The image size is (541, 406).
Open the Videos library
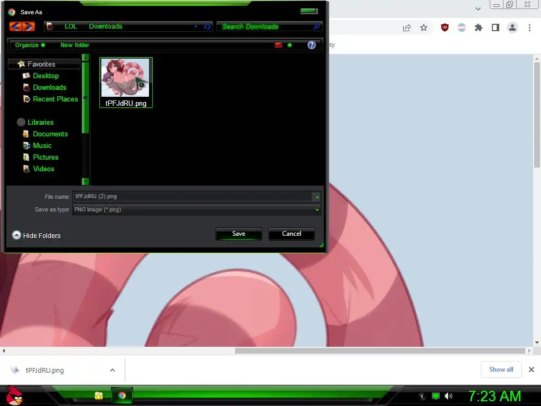coord(43,169)
